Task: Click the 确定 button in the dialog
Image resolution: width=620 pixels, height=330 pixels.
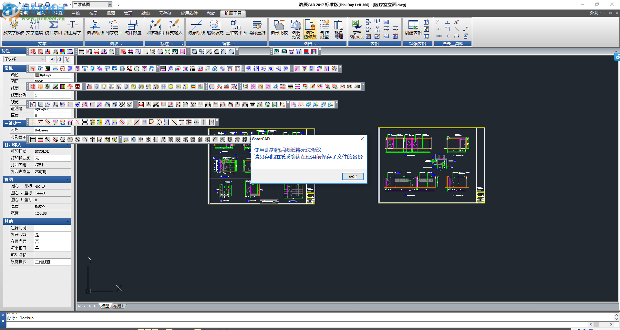Action: point(353,176)
